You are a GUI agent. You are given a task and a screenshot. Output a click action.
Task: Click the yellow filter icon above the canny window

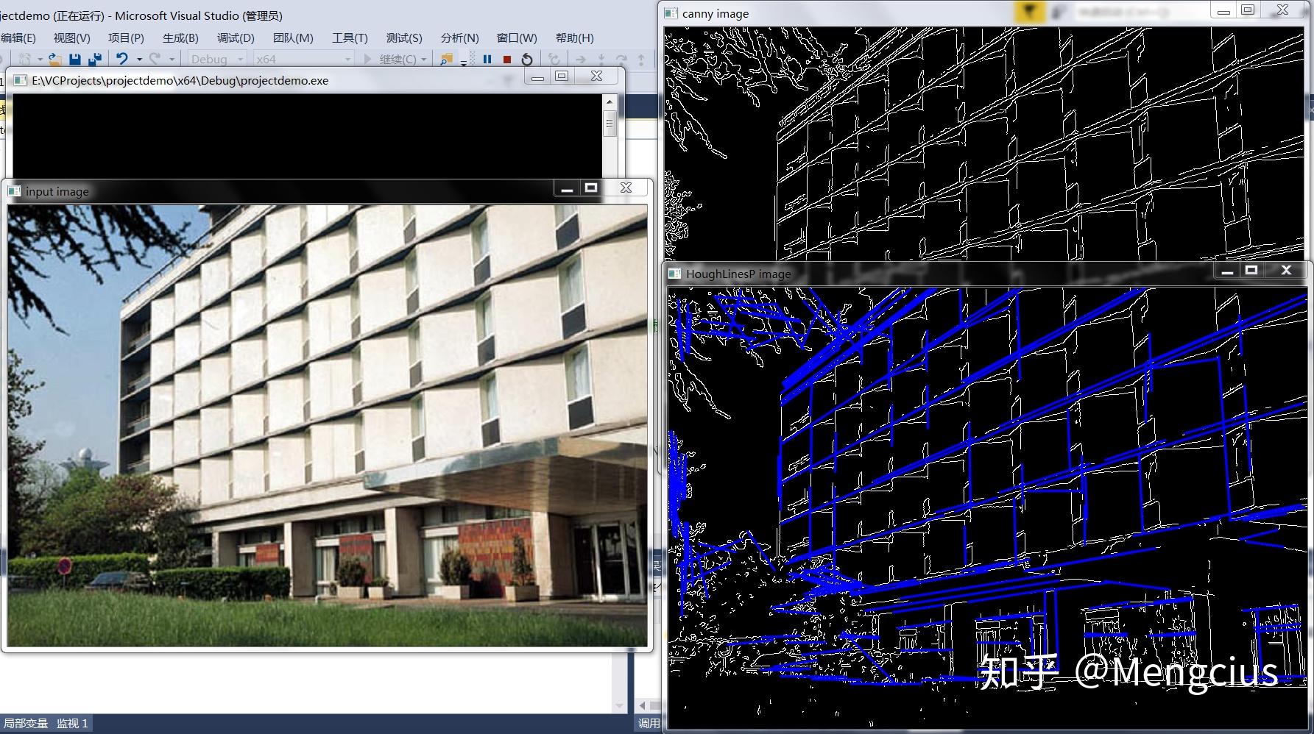[x=1029, y=11]
